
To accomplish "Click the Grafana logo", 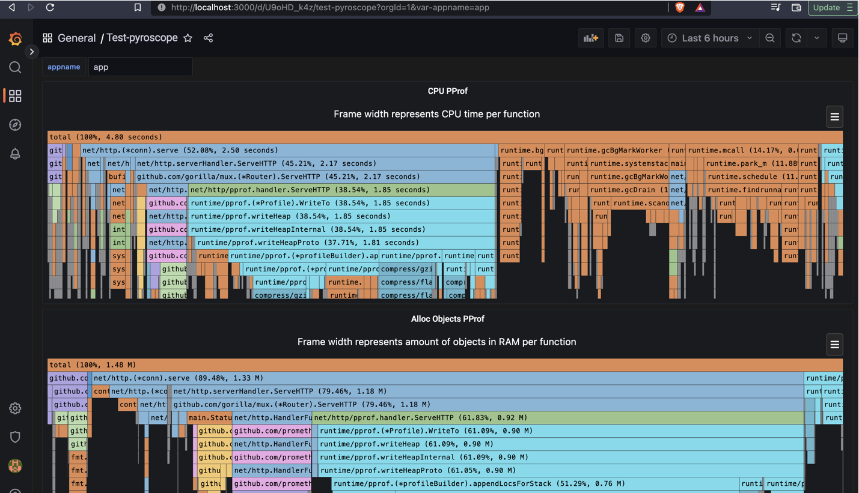I will click(15, 39).
